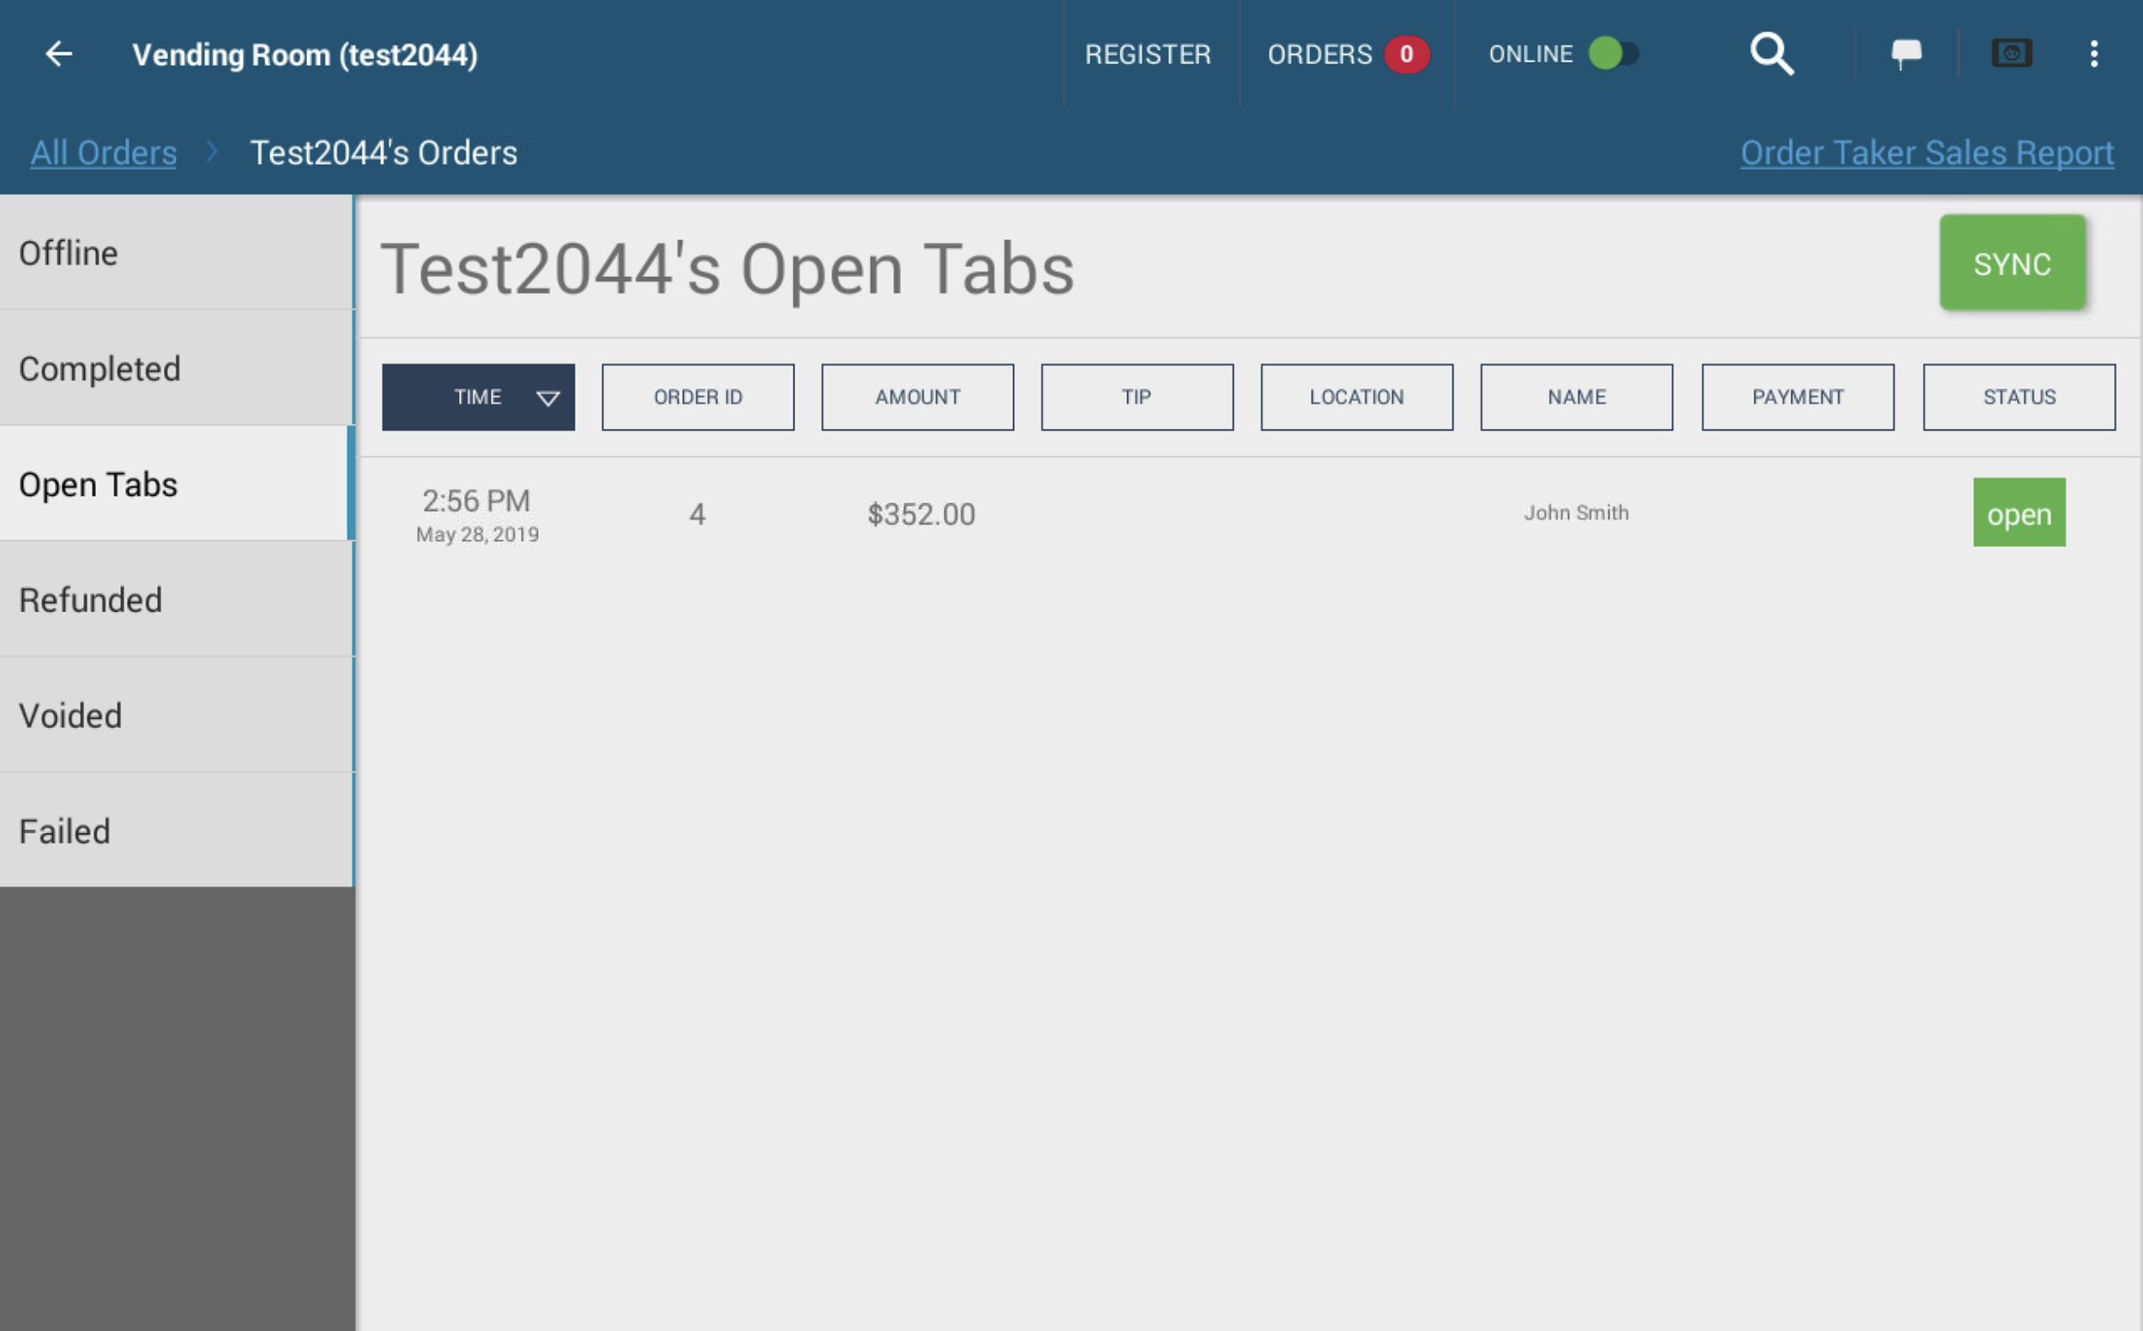Click the green SYNC button
This screenshot has width=2143, height=1331.
point(2013,263)
